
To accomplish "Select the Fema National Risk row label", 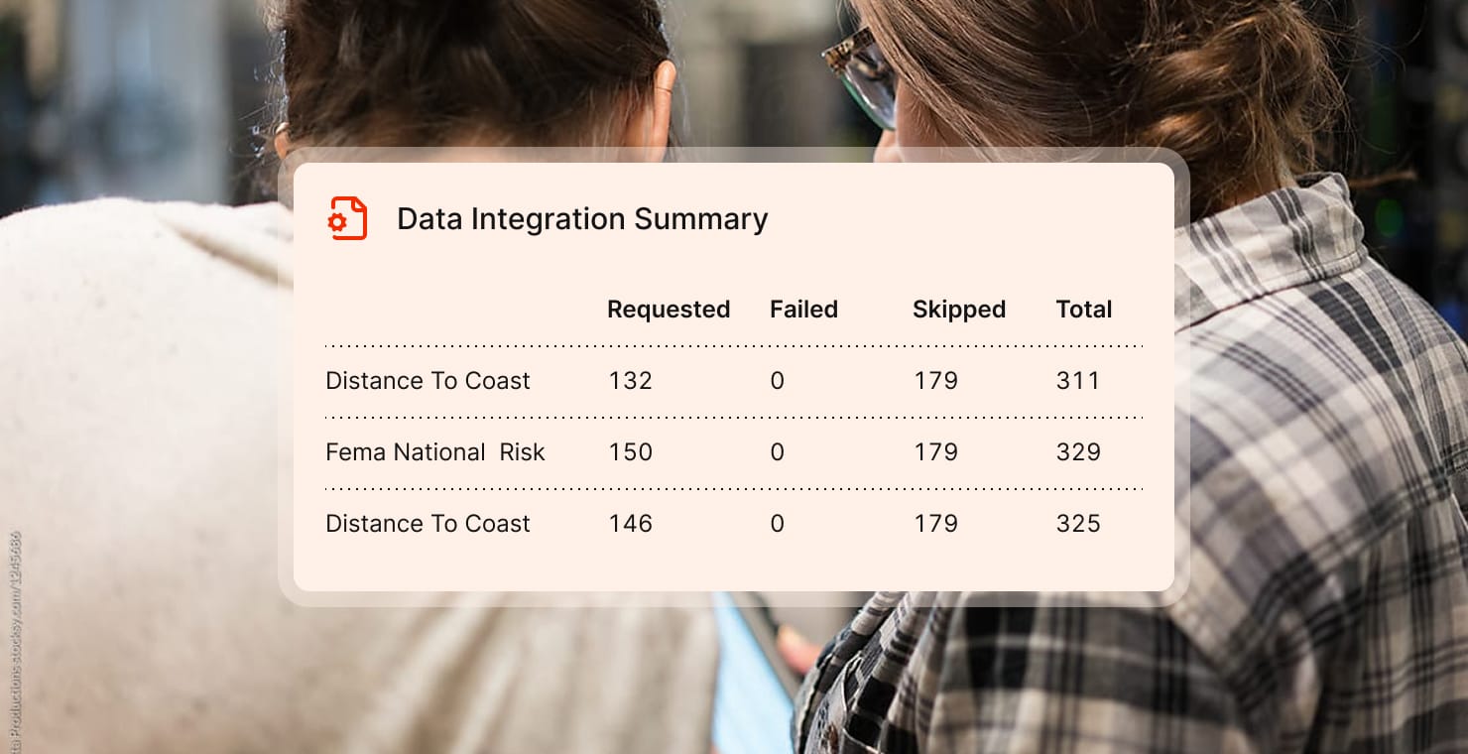I will (x=435, y=452).
